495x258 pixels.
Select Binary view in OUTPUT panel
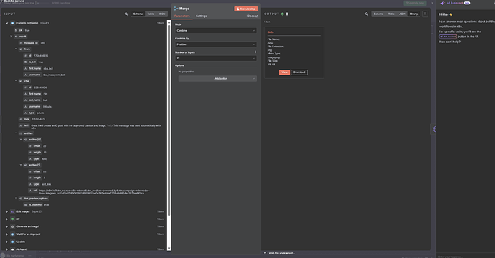(414, 14)
